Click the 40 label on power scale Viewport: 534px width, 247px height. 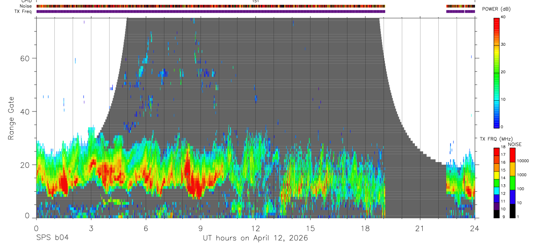[503, 17]
